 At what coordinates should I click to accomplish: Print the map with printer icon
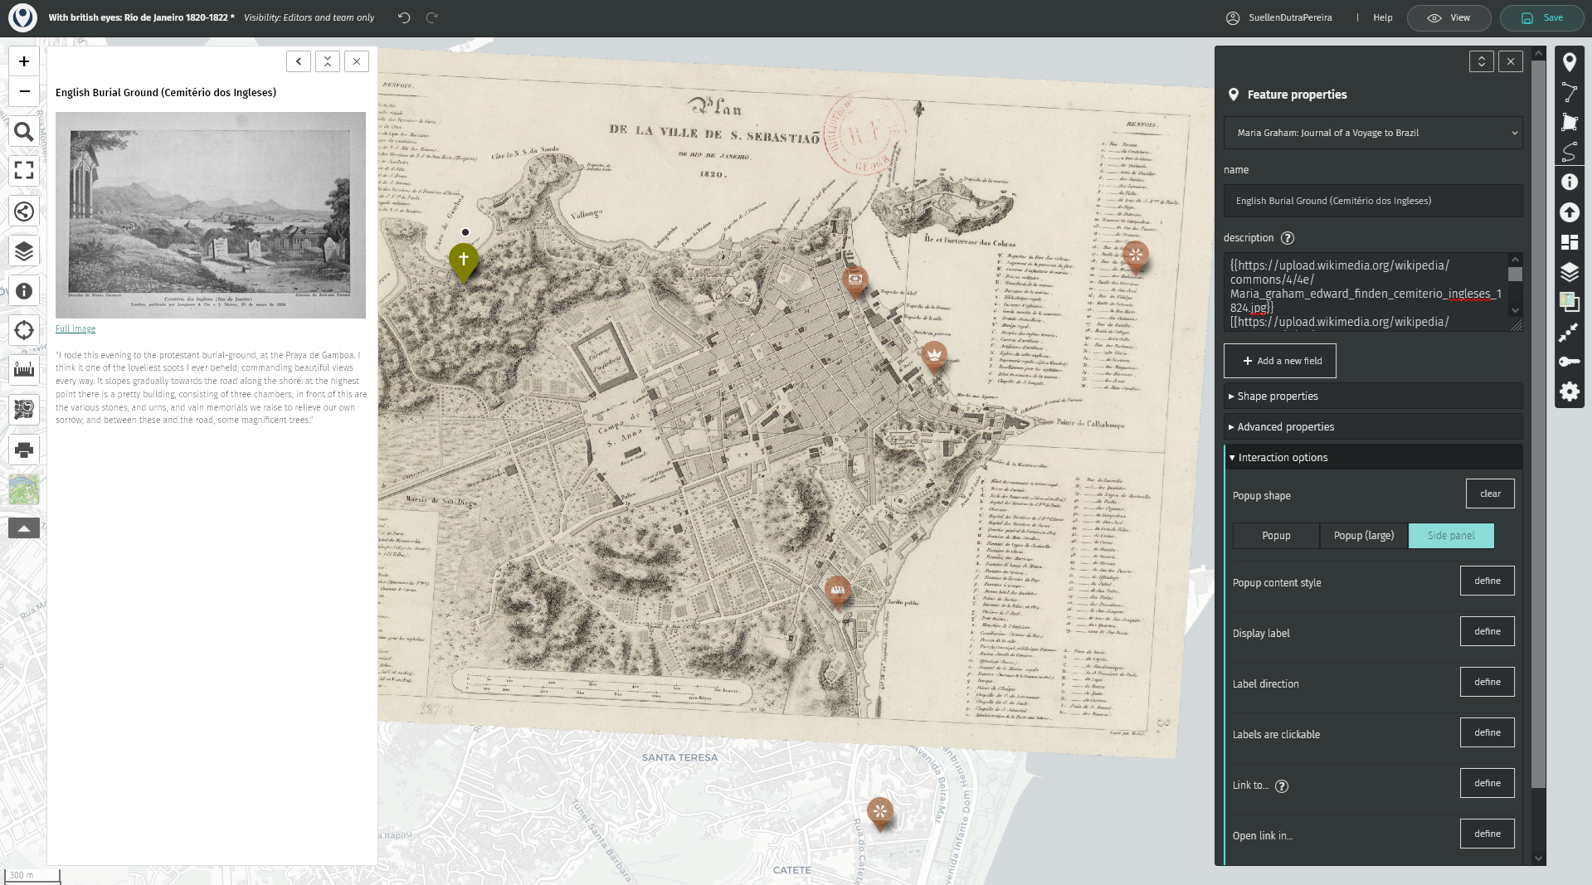click(24, 450)
